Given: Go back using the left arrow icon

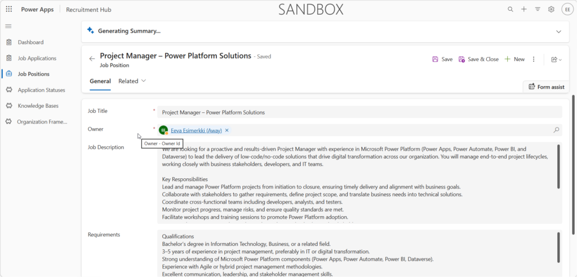Looking at the screenshot, I should click(92, 59).
